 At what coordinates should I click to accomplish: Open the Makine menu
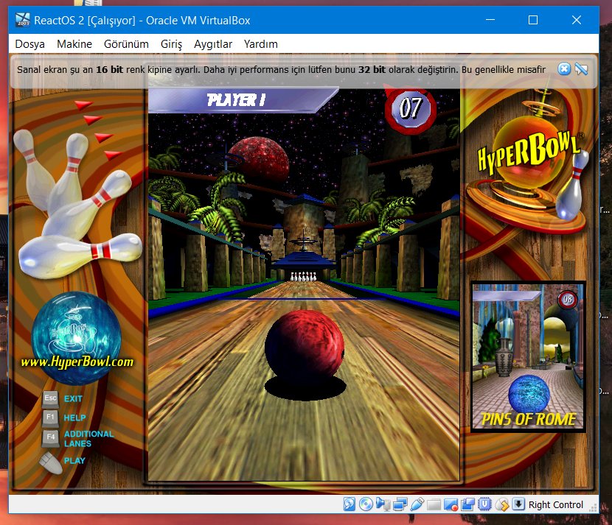(x=77, y=44)
